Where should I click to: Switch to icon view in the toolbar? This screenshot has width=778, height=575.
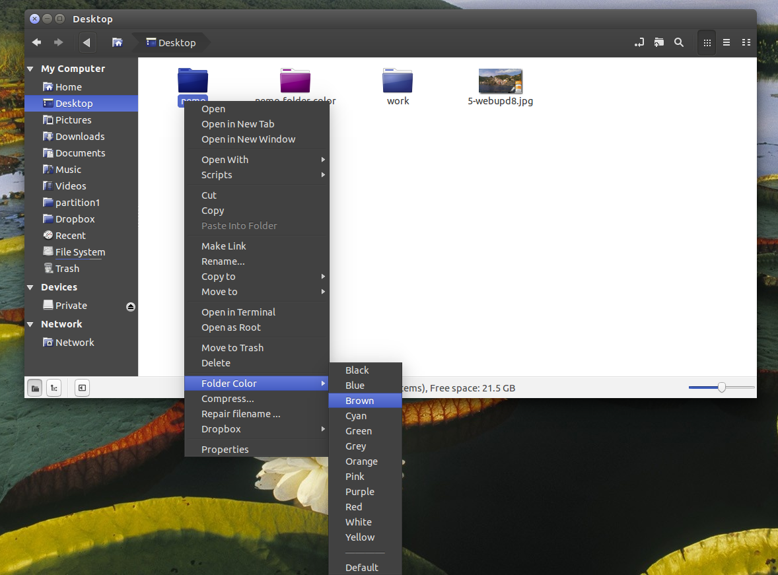pyautogui.click(x=706, y=42)
